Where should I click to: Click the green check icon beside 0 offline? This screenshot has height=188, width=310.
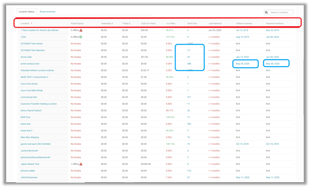pos(81,37)
